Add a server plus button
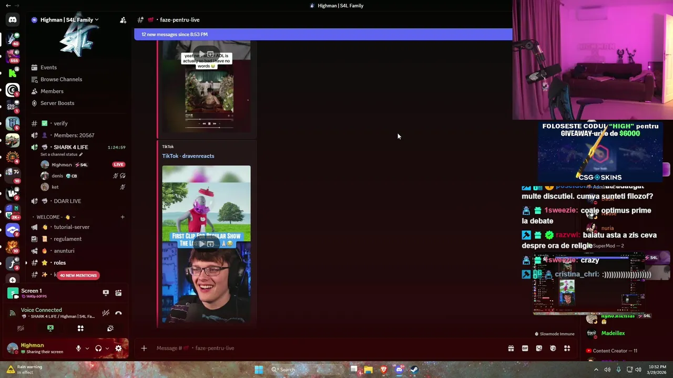 [13, 280]
